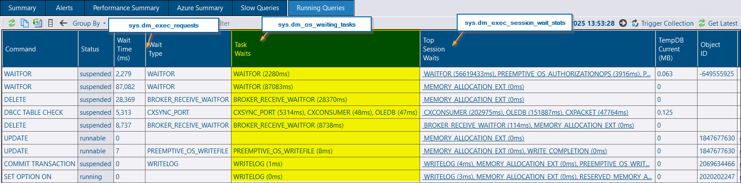
Task: Click the Task Waits column header
Action: coord(243,49)
